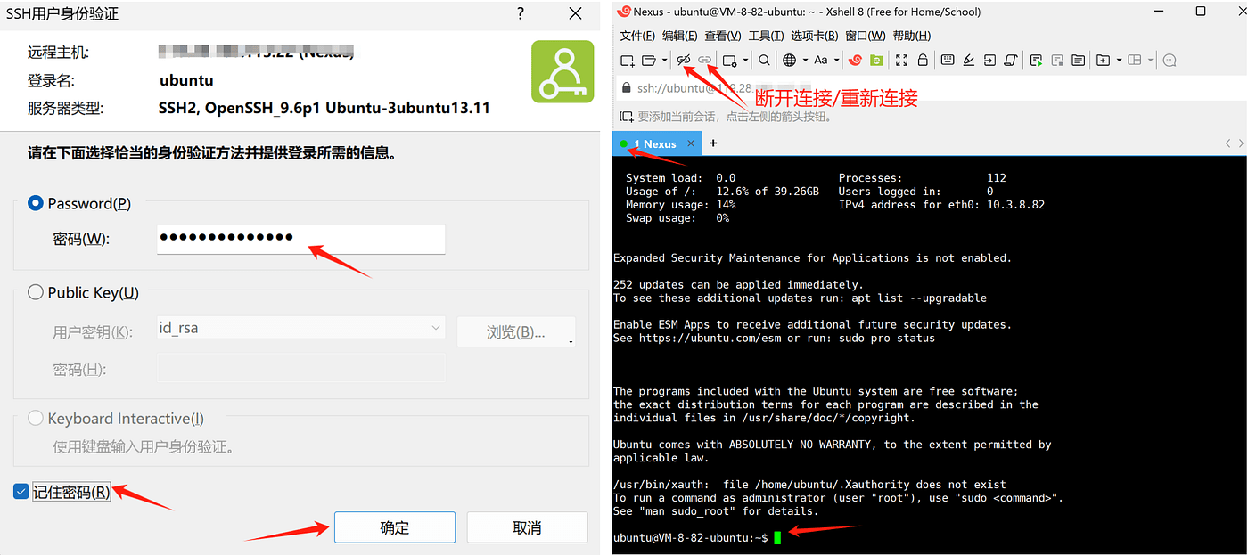Open the 窗口(W) menu

tap(865, 36)
